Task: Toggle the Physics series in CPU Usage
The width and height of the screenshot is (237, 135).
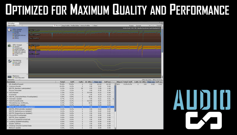Action: click(16, 34)
